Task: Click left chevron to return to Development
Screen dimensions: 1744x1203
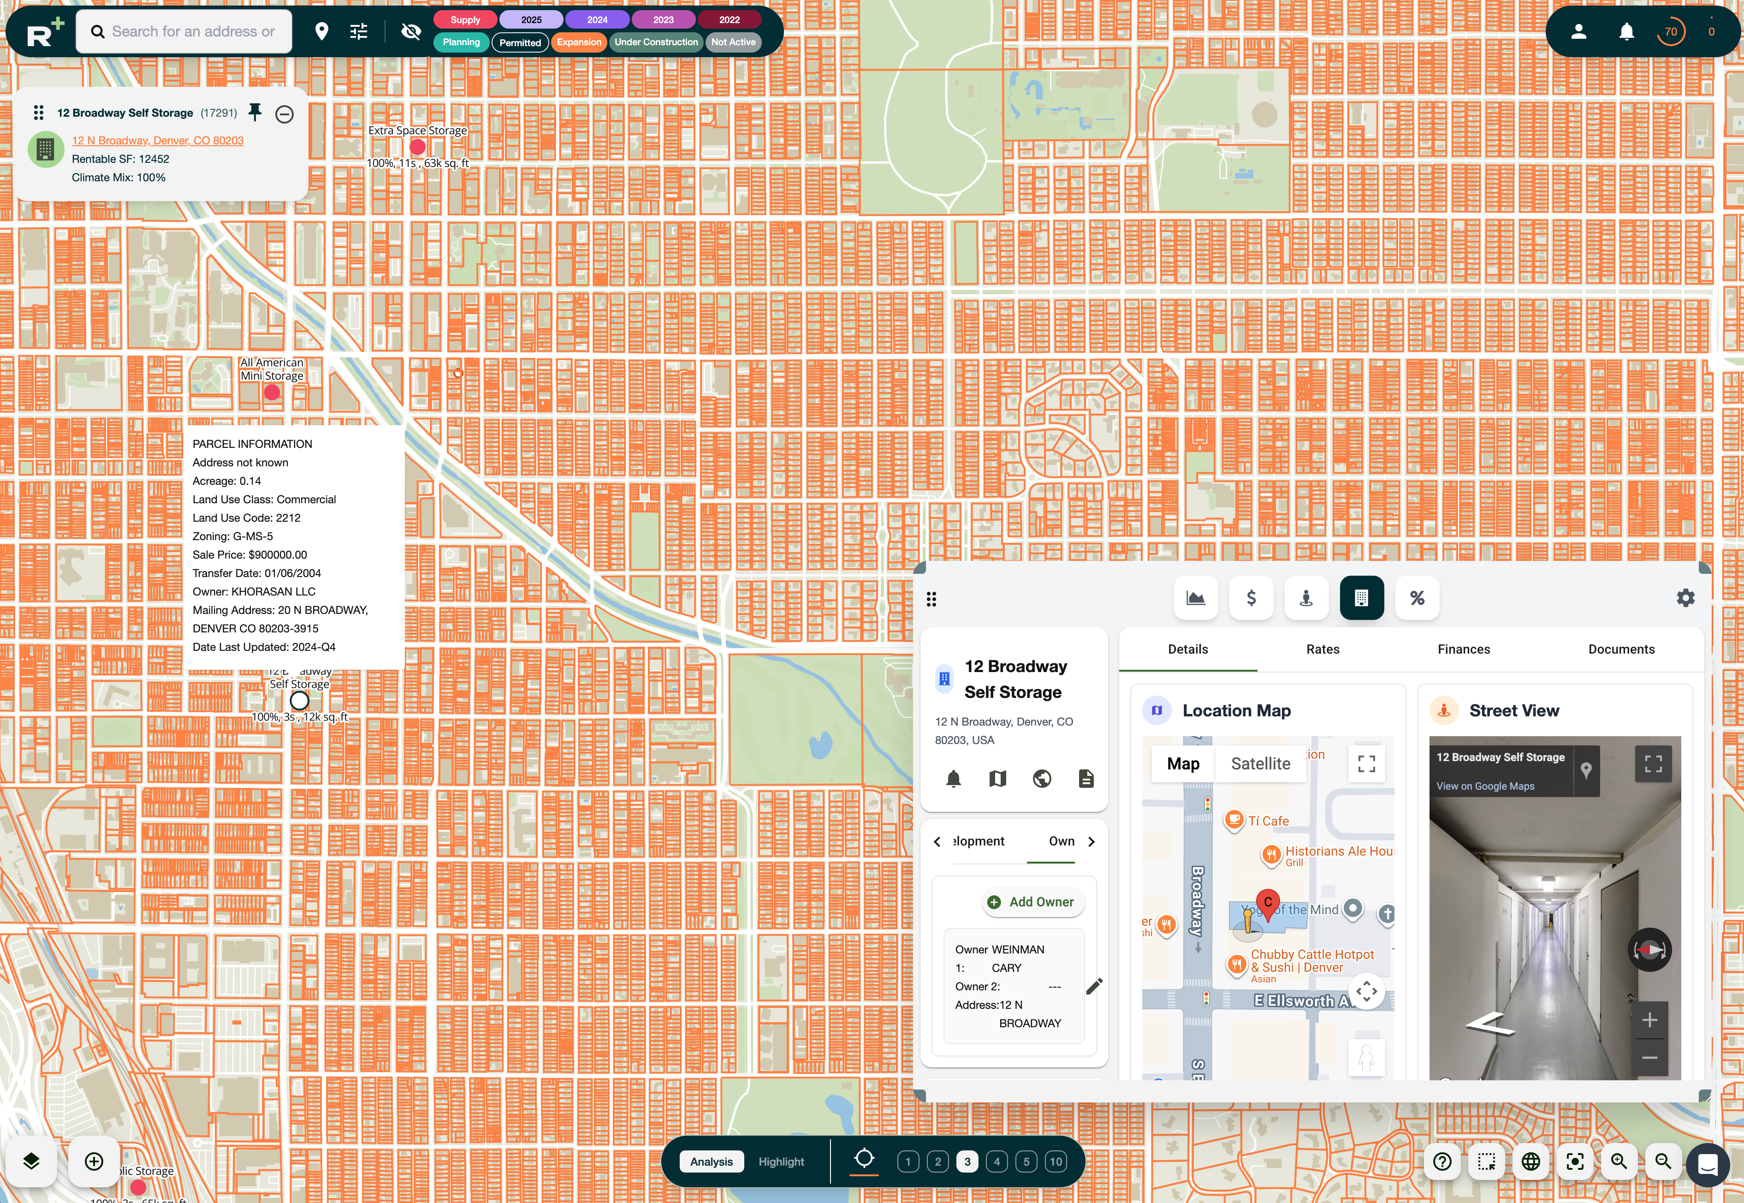Action: click(x=937, y=841)
